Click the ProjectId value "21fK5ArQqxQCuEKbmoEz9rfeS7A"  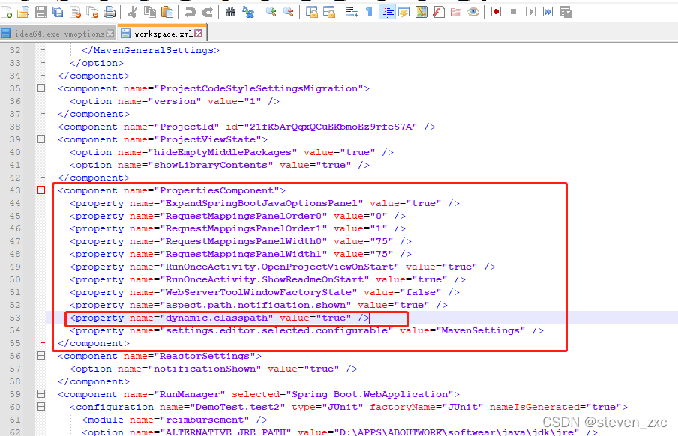point(331,127)
